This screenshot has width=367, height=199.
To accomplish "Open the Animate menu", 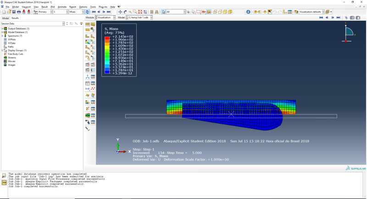I will (x=62, y=7).
